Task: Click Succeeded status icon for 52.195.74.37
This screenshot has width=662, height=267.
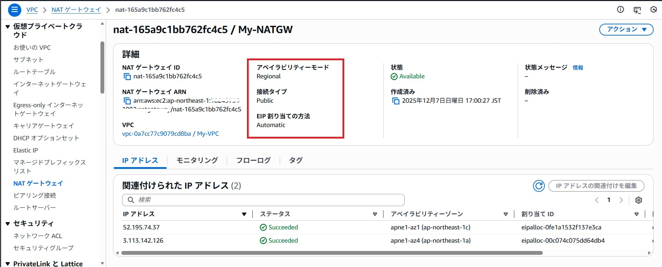Action: pos(263,227)
